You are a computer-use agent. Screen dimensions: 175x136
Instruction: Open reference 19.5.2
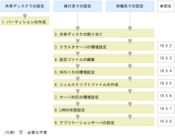[x=166, y=46]
